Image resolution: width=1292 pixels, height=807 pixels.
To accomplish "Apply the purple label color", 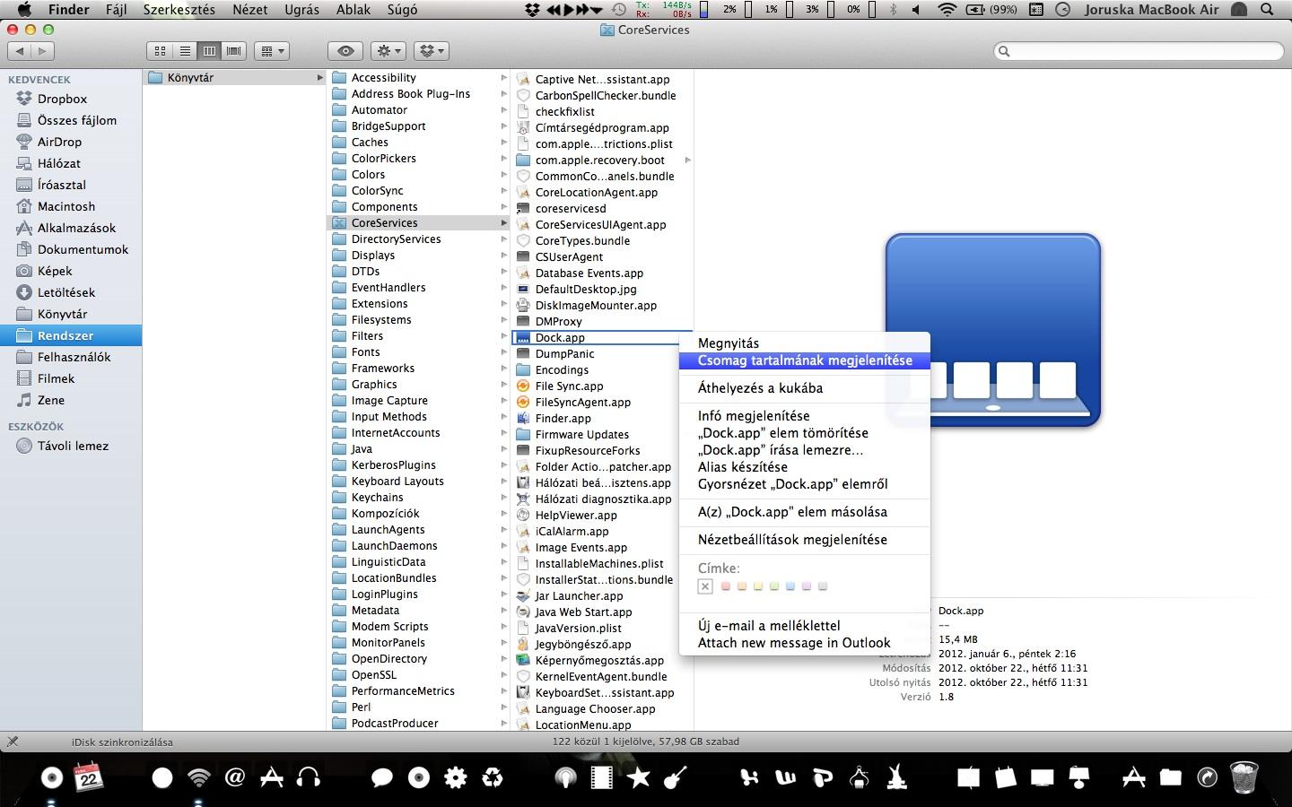I will click(807, 586).
